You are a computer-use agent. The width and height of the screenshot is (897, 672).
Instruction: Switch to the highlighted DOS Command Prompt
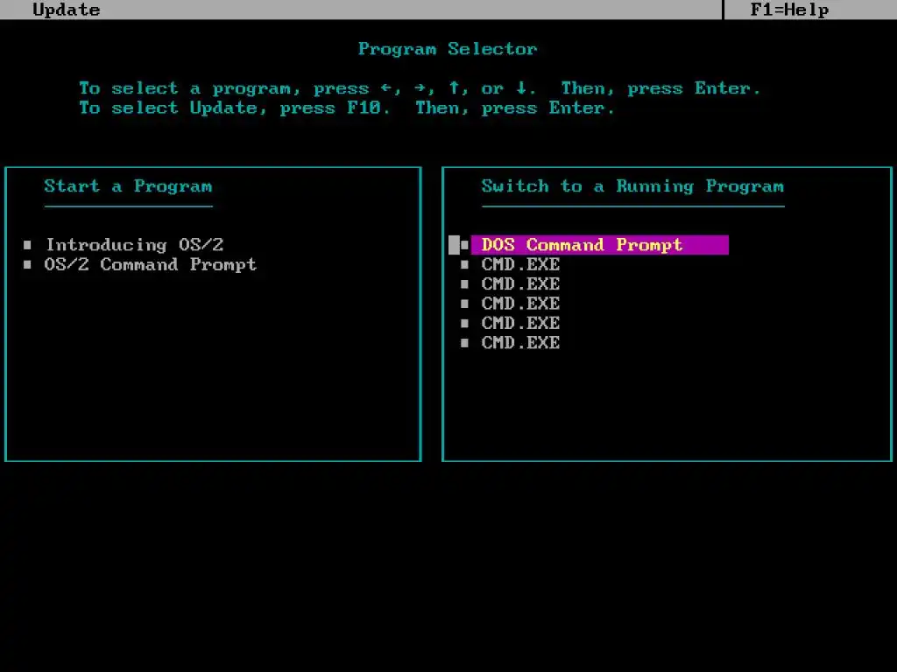(x=599, y=245)
